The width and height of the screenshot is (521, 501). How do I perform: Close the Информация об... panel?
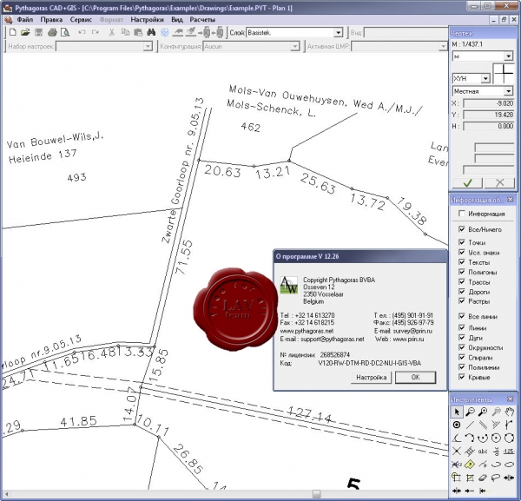(x=511, y=200)
